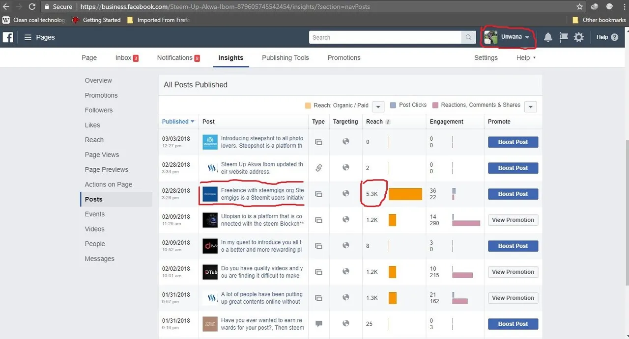Select Videos in insights sidebar

[x=95, y=229]
